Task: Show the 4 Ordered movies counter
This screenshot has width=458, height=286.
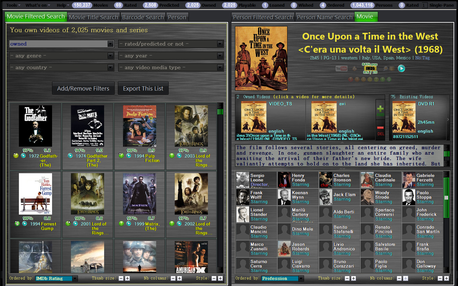Action: click(332, 5)
